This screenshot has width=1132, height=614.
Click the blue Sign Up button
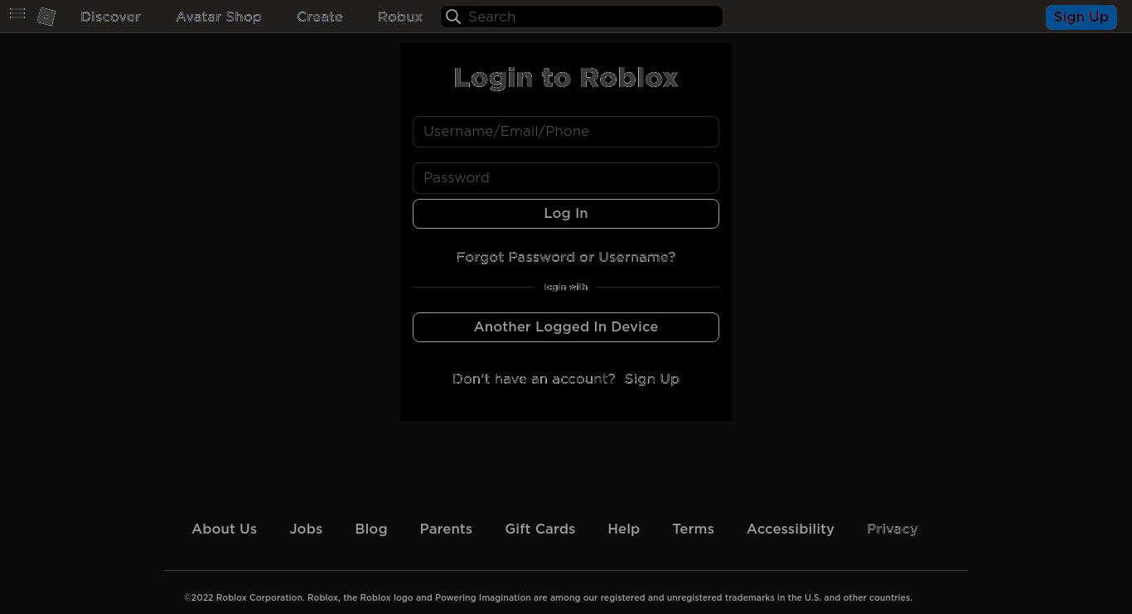[1081, 17]
